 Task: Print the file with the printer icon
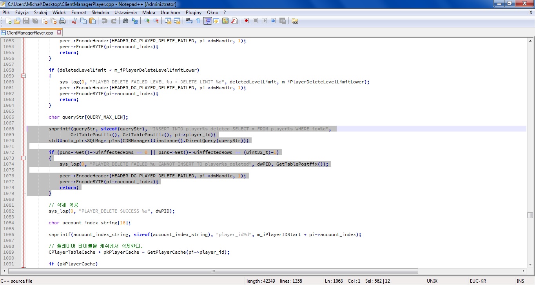62,21
